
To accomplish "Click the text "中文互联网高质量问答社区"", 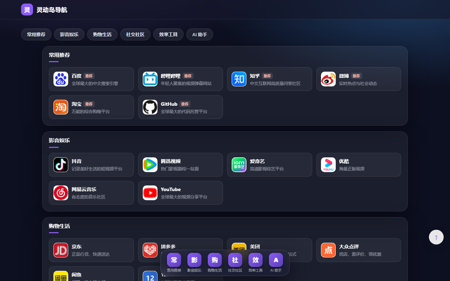I will pyautogui.click(x=275, y=84).
